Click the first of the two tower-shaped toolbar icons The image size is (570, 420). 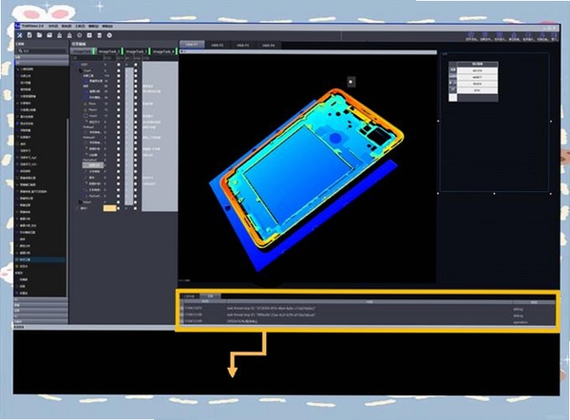[59, 35]
